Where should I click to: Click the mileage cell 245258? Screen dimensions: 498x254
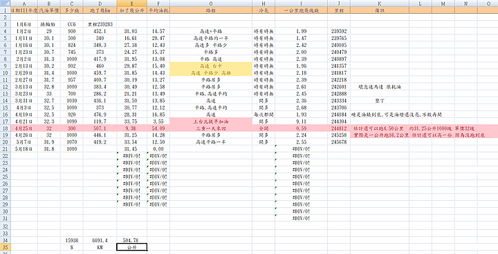coord(339,135)
